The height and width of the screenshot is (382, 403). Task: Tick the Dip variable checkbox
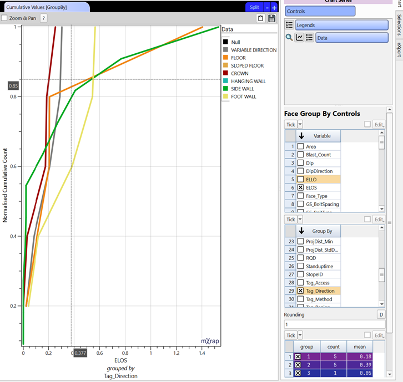click(300, 163)
